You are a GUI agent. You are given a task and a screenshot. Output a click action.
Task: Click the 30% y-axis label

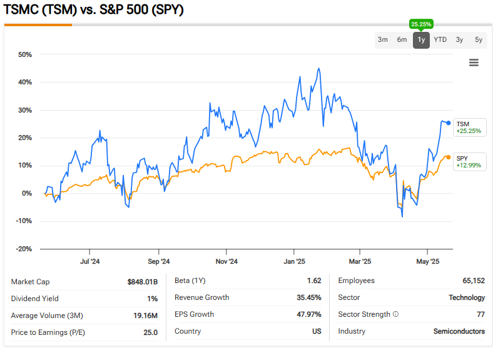25,110
